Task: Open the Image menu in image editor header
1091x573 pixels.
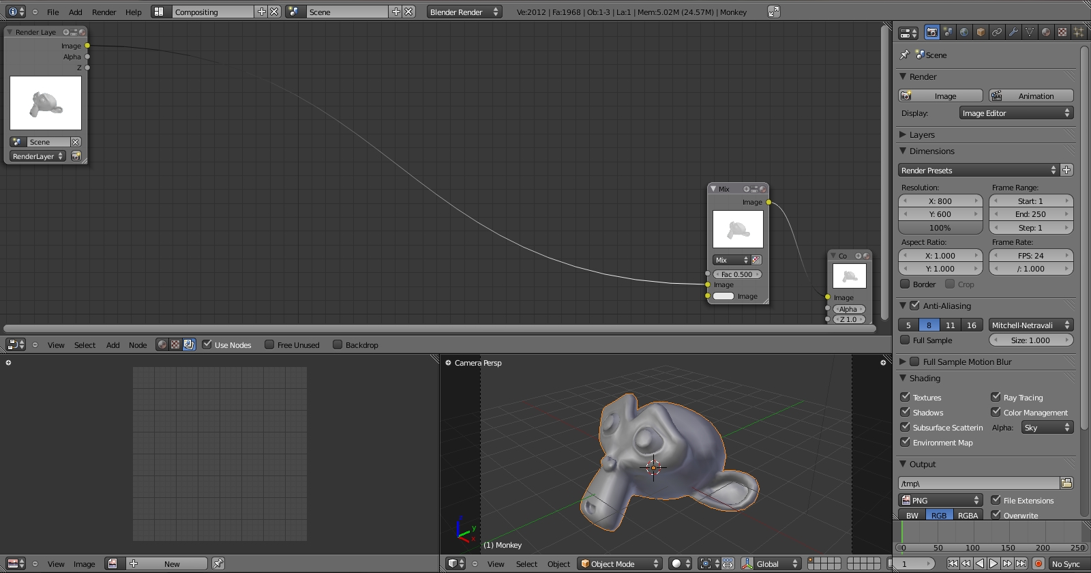Action: coord(85,563)
